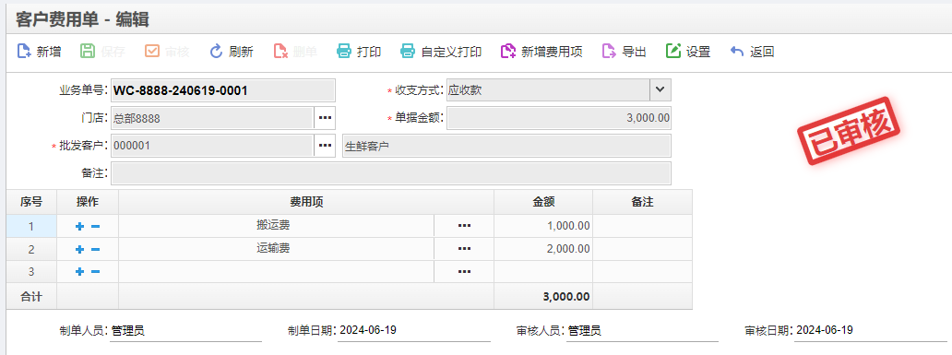
Task: Export the document with 导出
Action: tap(624, 52)
